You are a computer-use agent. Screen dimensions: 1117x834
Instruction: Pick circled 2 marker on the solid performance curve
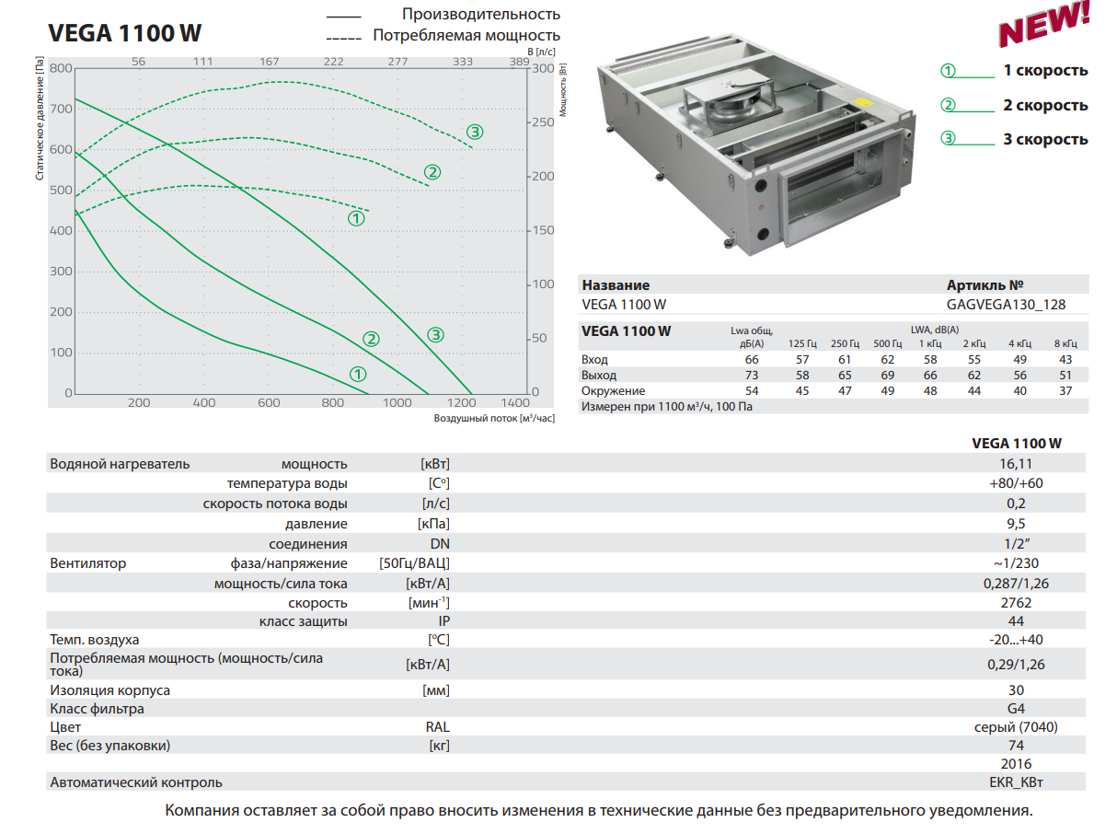coord(372,339)
